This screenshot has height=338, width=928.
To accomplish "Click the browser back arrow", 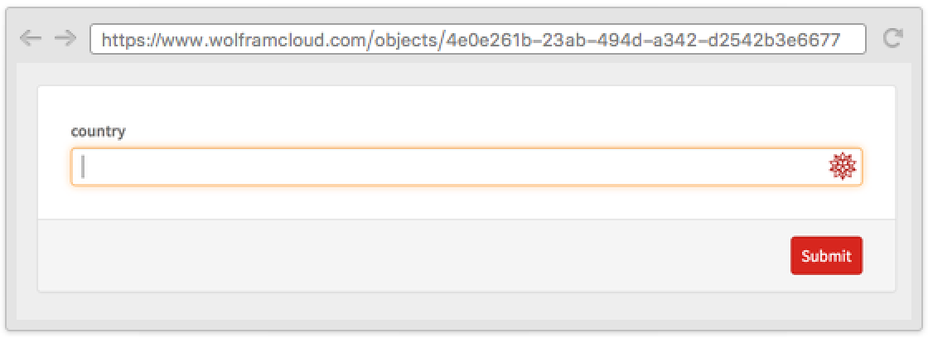I will click(30, 38).
